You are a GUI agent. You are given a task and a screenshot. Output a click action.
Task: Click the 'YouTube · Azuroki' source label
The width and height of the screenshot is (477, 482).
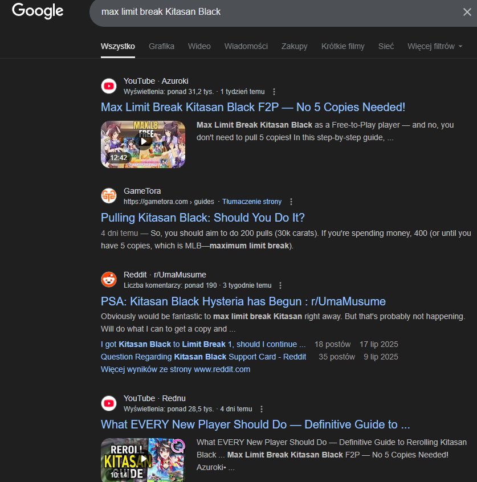pyautogui.click(x=156, y=81)
